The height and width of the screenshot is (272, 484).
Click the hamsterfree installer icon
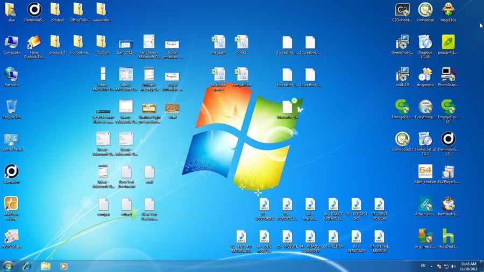pos(448,204)
